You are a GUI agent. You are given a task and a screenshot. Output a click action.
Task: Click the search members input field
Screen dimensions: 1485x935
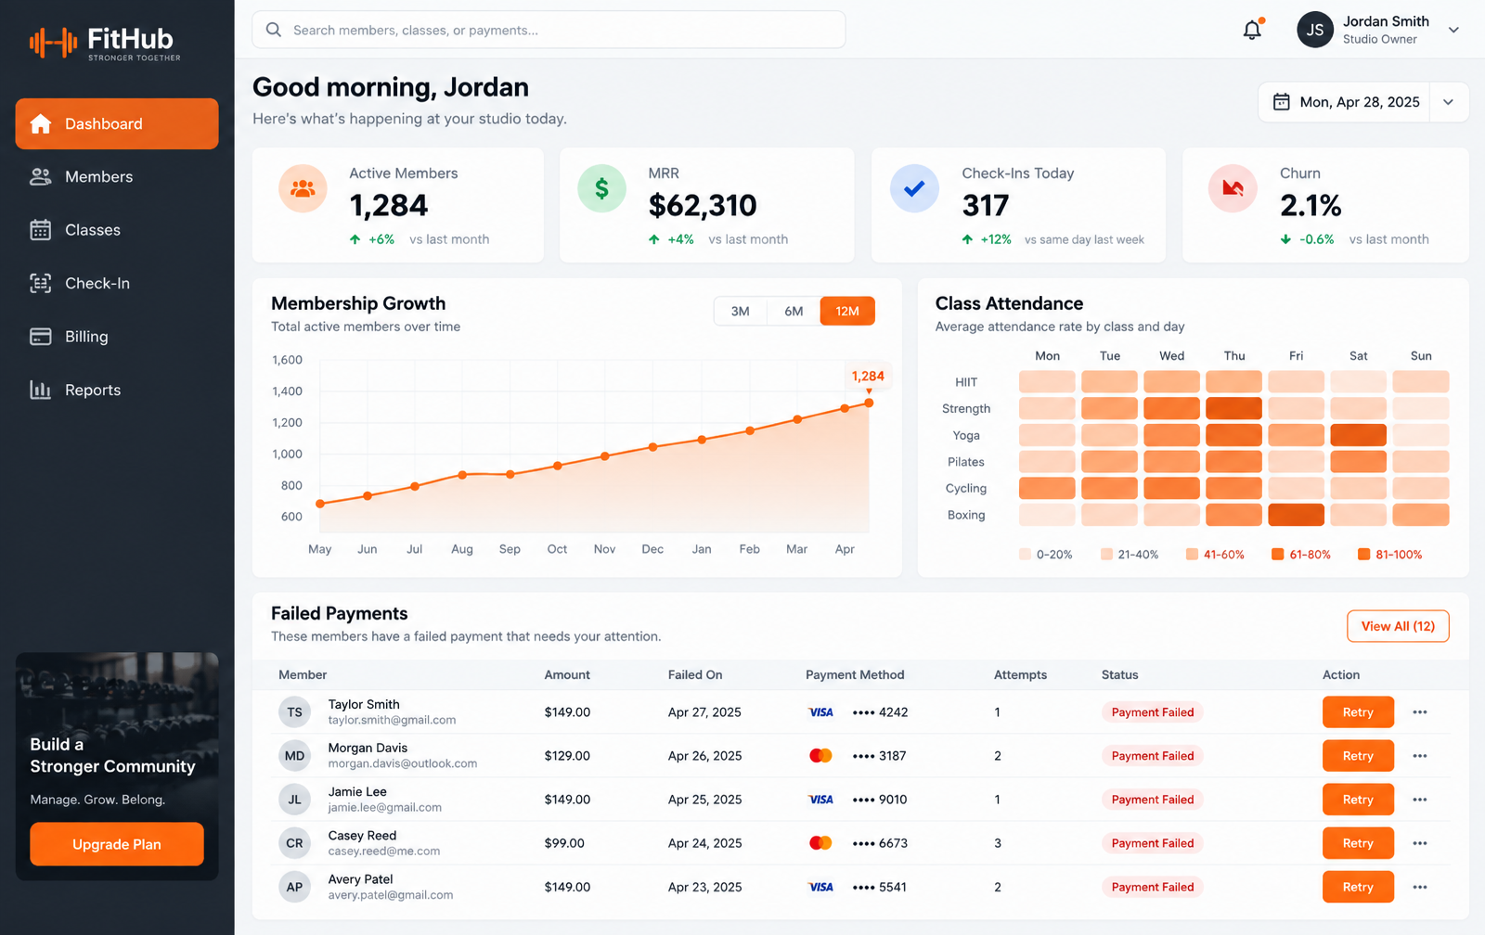coord(549,30)
